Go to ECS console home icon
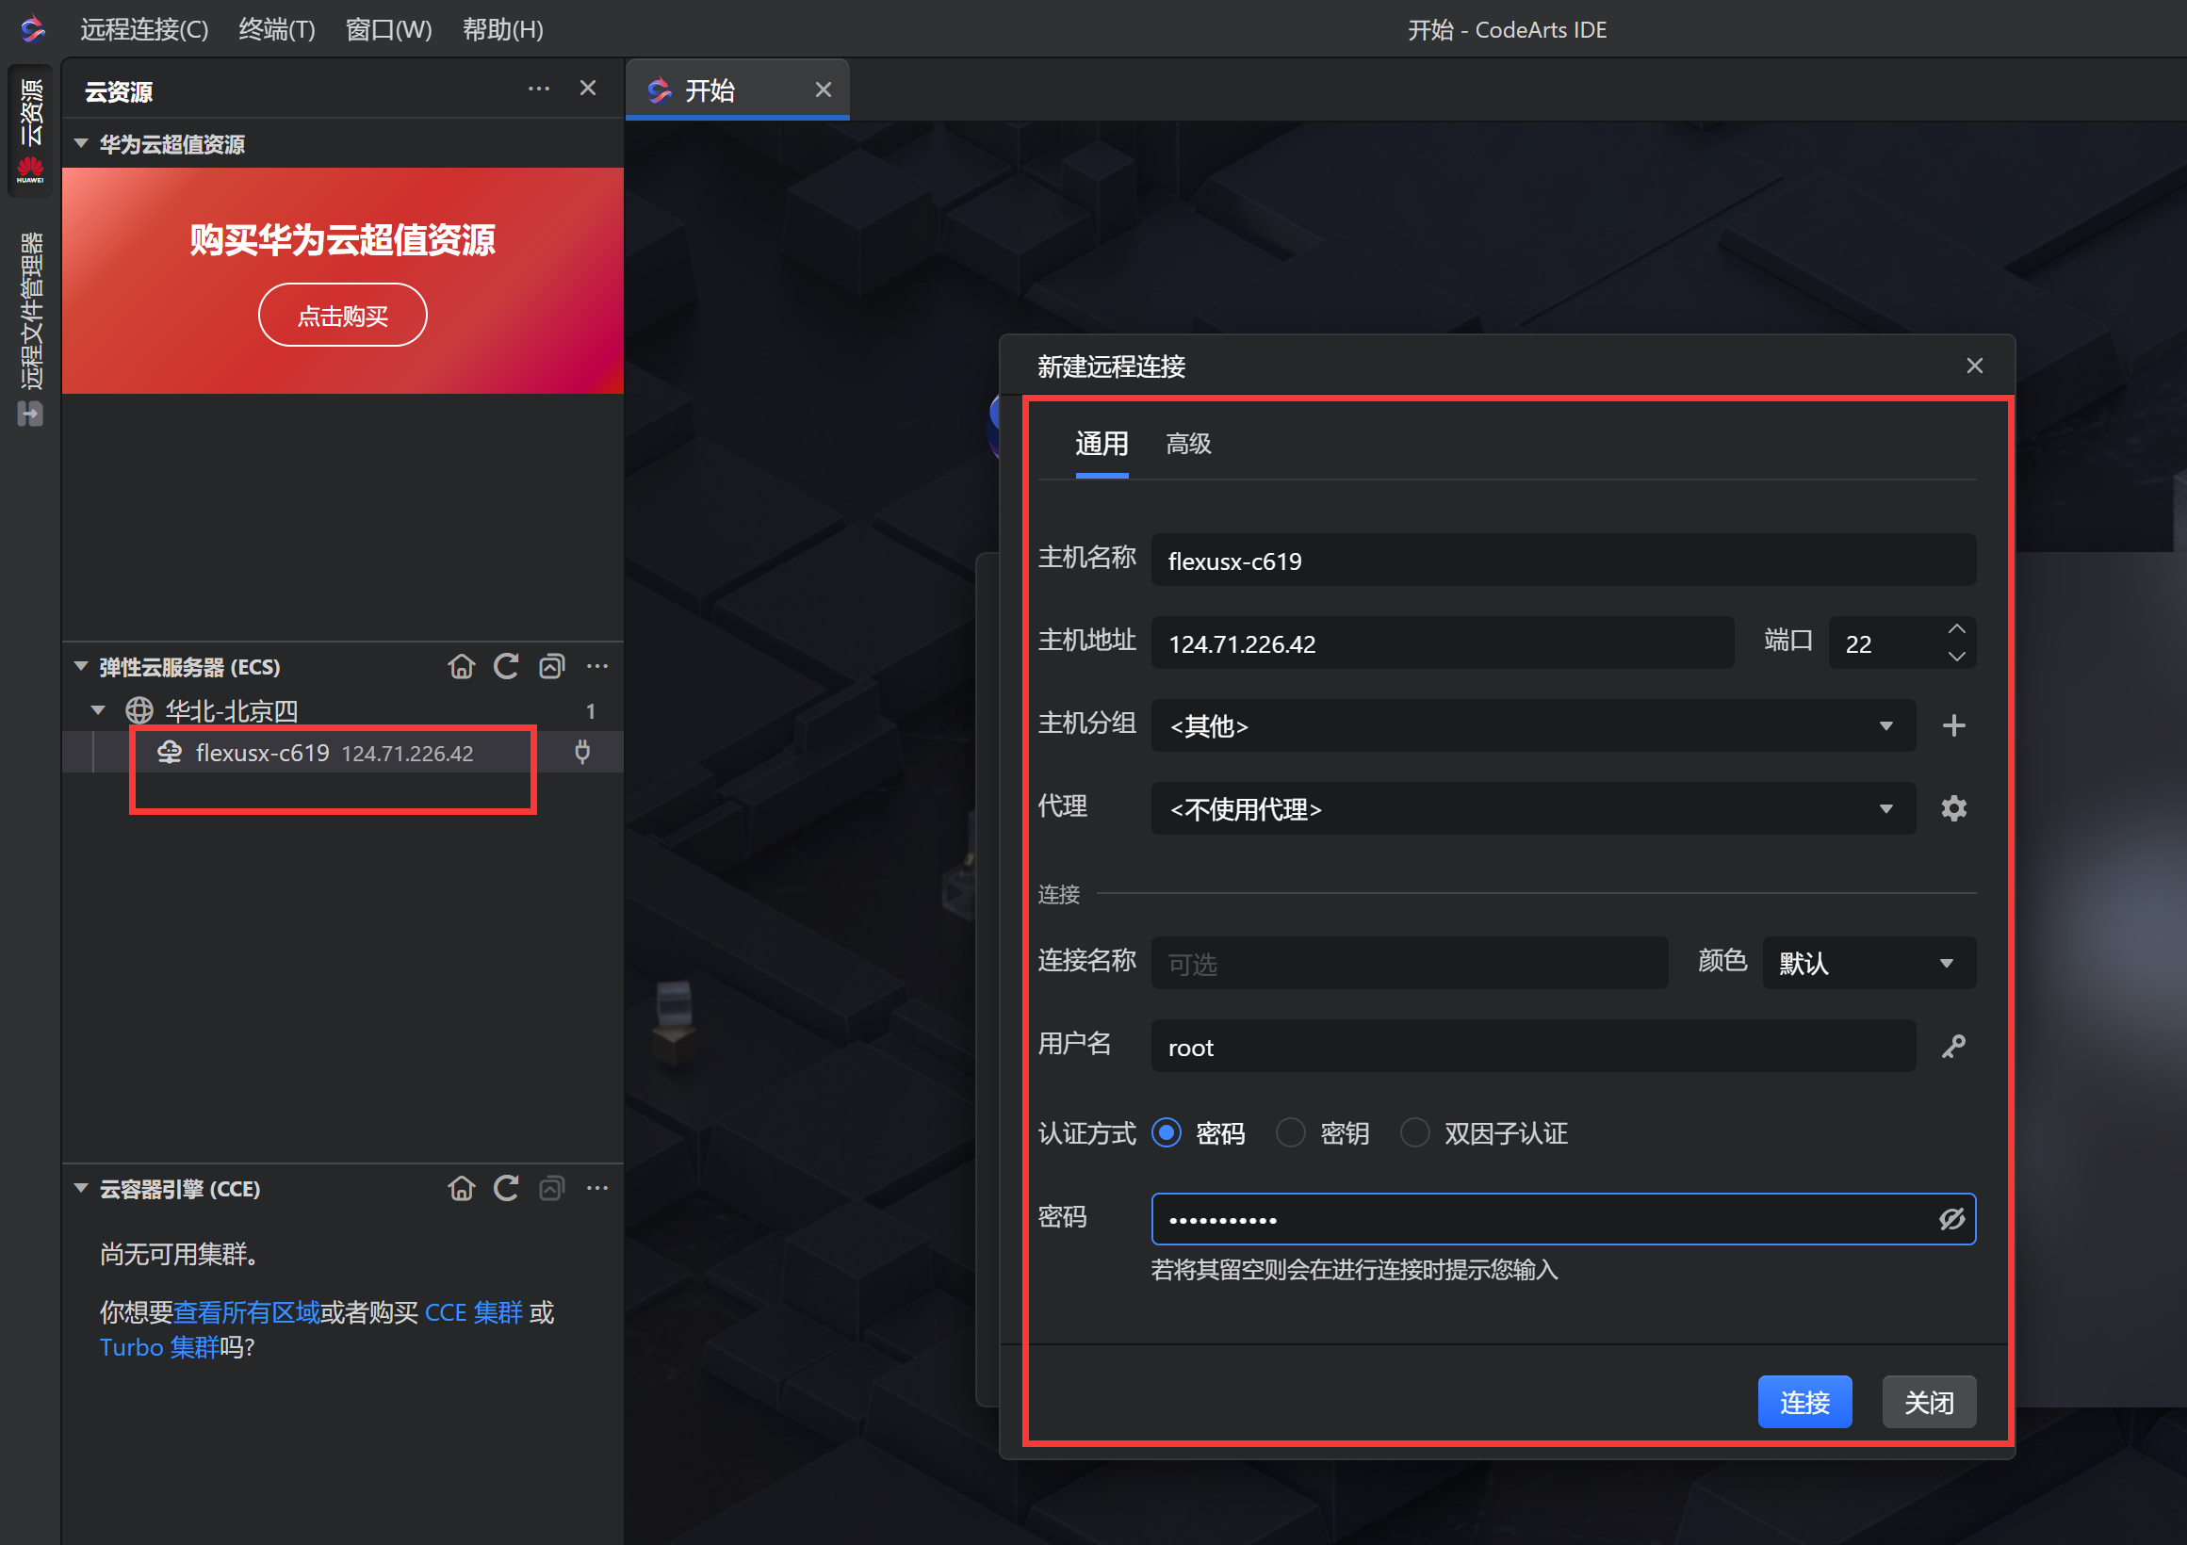This screenshot has width=2187, height=1545. (461, 667)
